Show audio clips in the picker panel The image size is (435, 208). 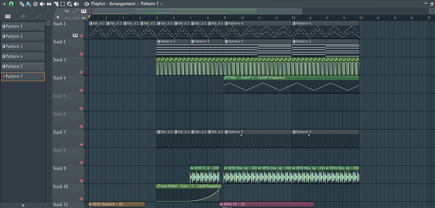[23, 16]
